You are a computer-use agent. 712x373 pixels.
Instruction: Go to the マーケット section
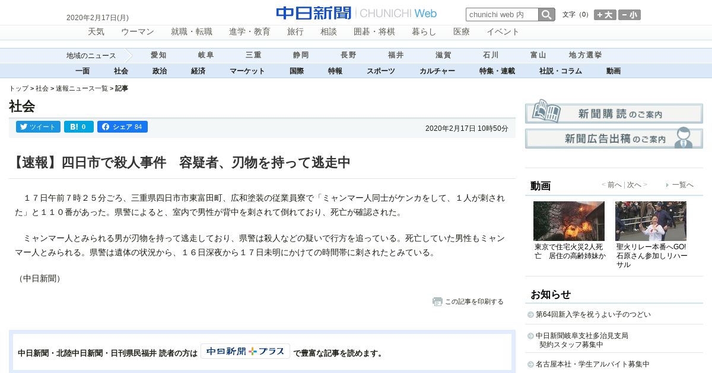[x=247, y=71]
